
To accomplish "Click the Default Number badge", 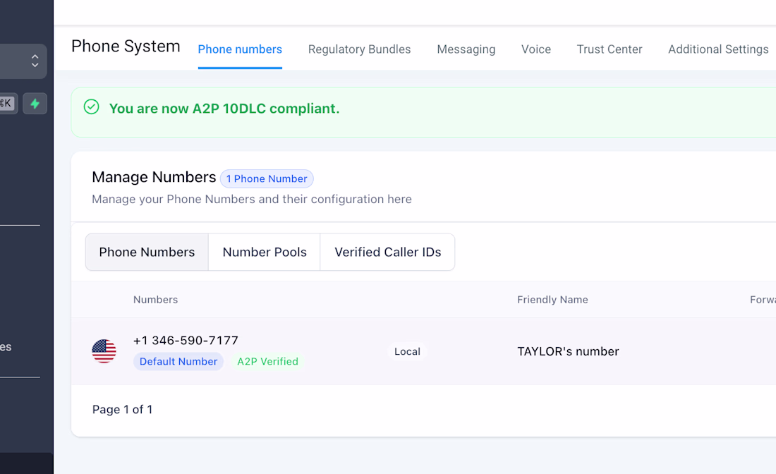I will click(x=178, y=362).
